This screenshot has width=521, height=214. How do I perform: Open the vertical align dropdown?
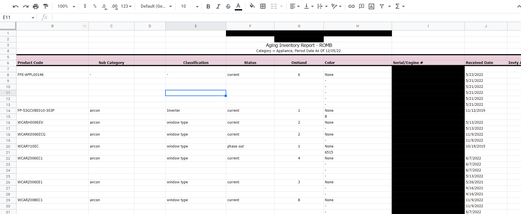pos(309,6)
